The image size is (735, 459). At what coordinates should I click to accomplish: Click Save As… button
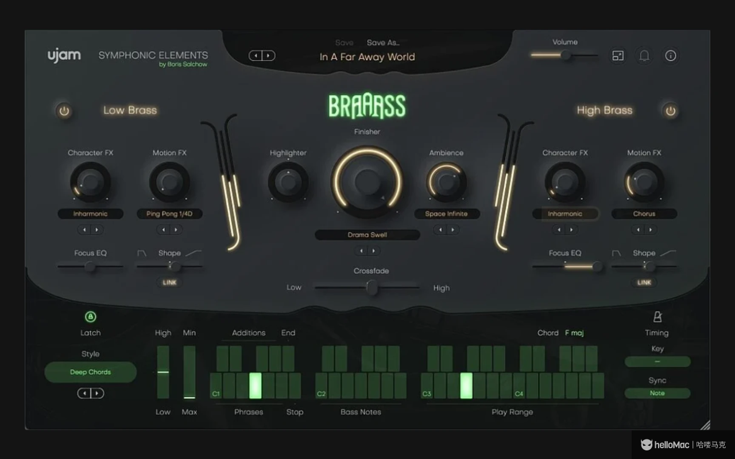coord(383,42)
